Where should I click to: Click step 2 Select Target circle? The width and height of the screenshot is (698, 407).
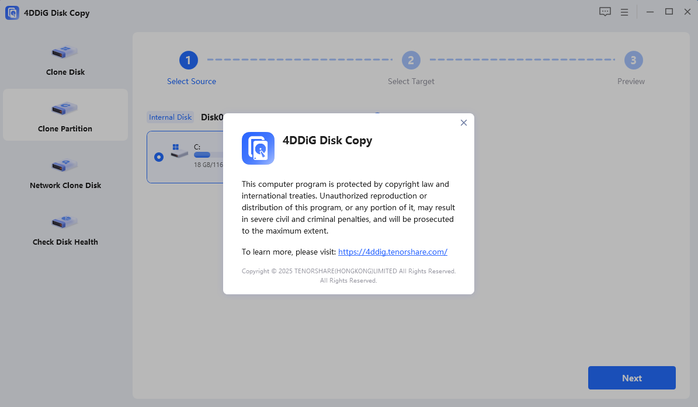point(411,60)
